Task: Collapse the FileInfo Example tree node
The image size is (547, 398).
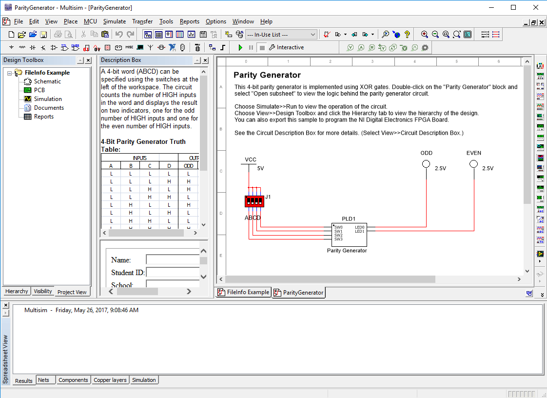Action: tap(10, 73)
